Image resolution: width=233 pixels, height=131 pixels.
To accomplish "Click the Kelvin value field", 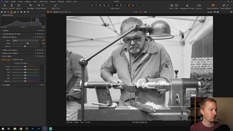I will 43,44.
